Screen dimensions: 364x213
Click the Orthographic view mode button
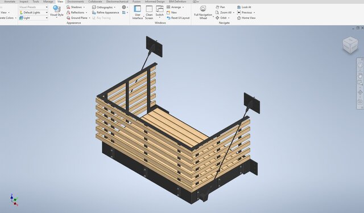coord(102,7)
